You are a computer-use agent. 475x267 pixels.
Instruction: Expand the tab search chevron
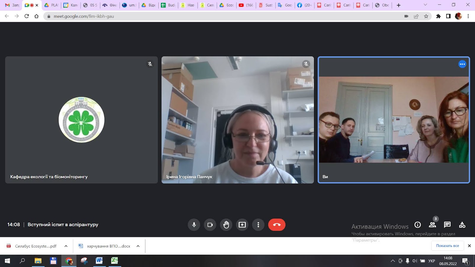pyautogui.click(x=425, y=5)
